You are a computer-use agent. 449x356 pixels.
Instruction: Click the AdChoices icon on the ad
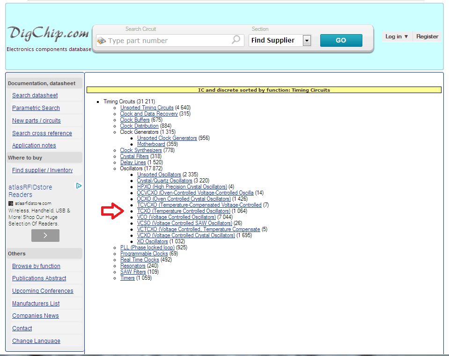click(79, 186)
